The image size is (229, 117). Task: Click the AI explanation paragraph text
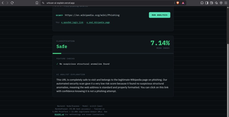(x=113, y=86)
